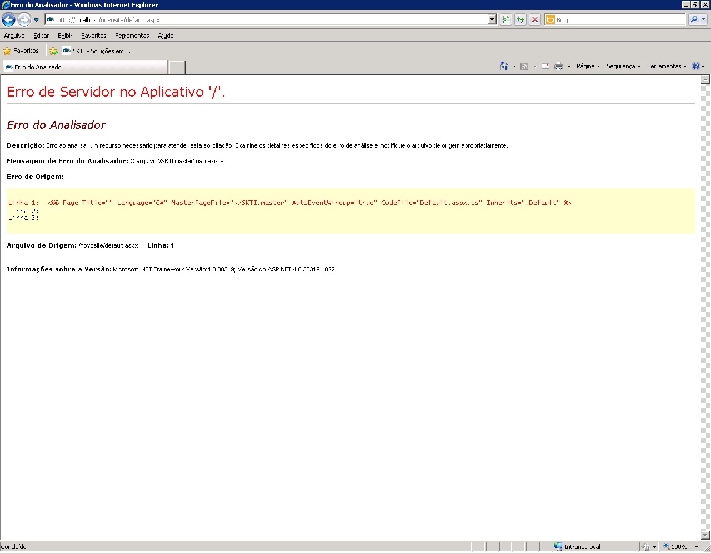This screenshot has height=554, width=711.
Task: Click the 'Concluído' status bar text
Action: (x=14, y=547)
